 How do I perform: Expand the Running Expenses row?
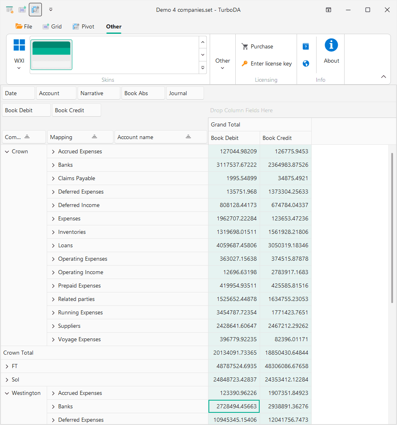pos(53,313)
